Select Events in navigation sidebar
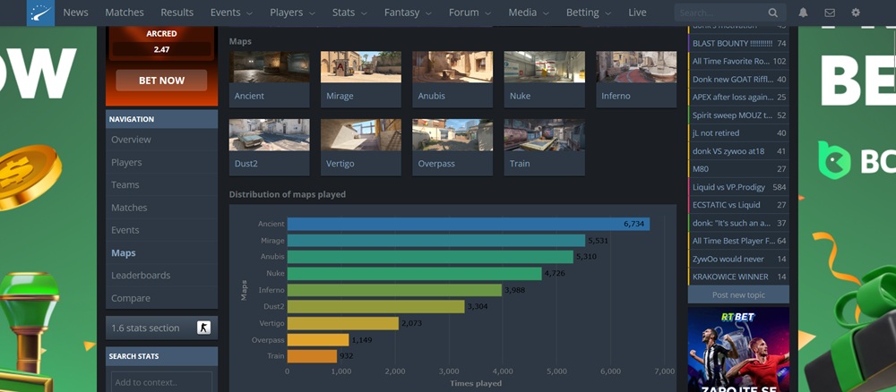896x392 pixels. coord(161,230)
